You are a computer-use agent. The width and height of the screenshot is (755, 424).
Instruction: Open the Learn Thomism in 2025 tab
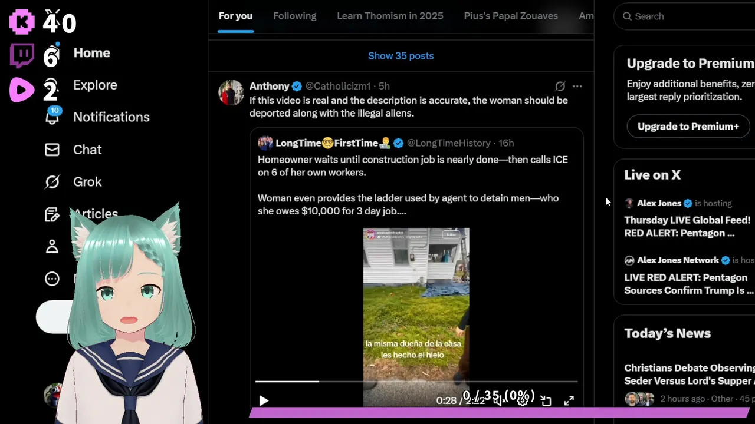point(390,16)
